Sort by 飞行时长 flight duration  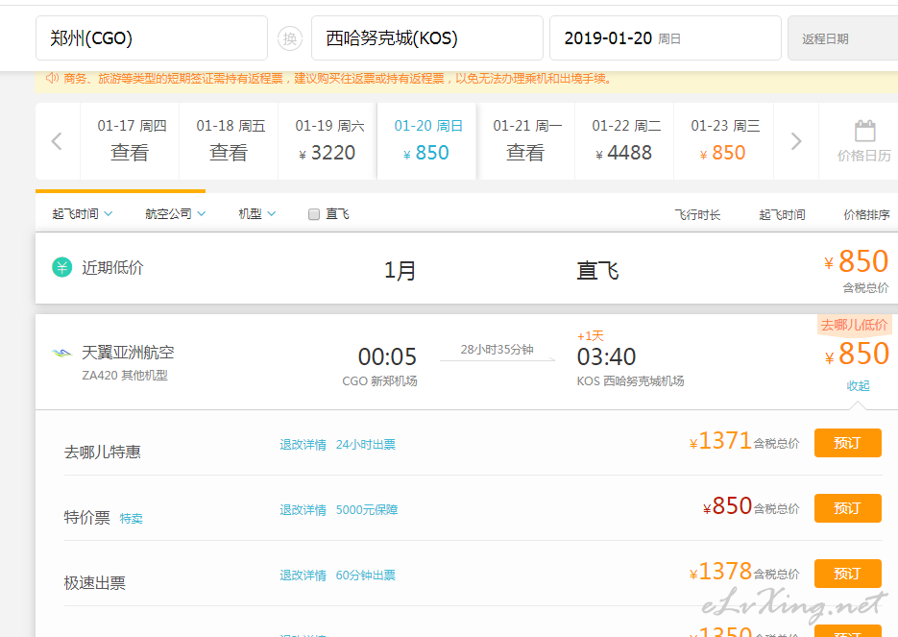[697, 215]
